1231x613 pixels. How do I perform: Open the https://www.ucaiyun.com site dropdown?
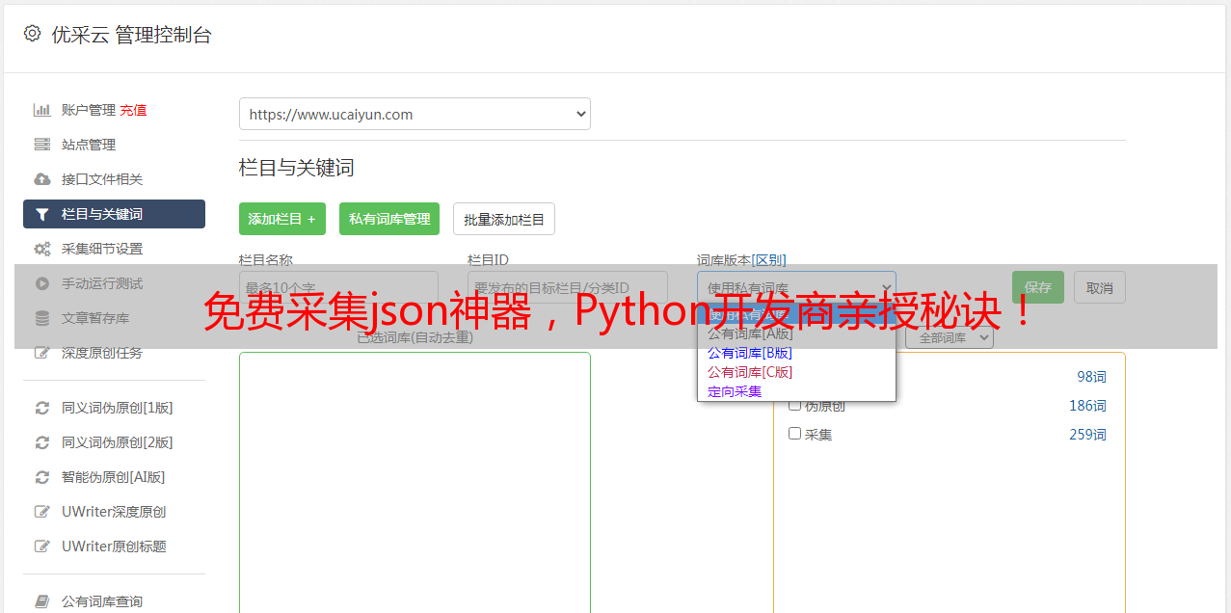tap(415, 114)
